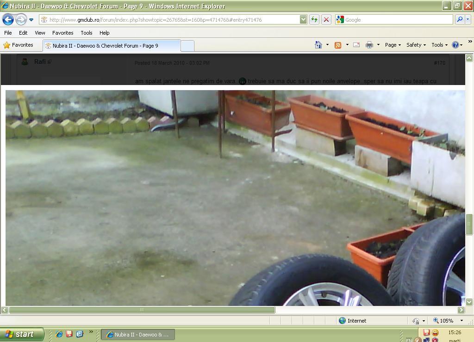474x342 pixels.
Task: Click the magnifier Search button
Action: [460, 19]
